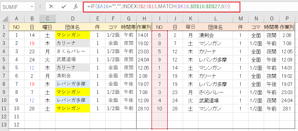Click blue レバンガ多摩 cell in row 8

point(73,84)
